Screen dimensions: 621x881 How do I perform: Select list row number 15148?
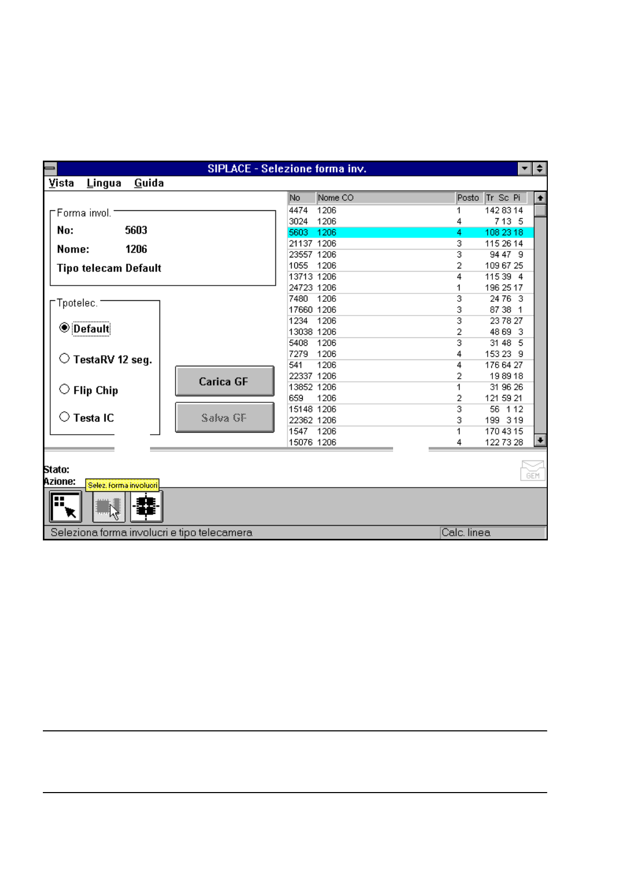pyautogui.click(x=410, y=409)
